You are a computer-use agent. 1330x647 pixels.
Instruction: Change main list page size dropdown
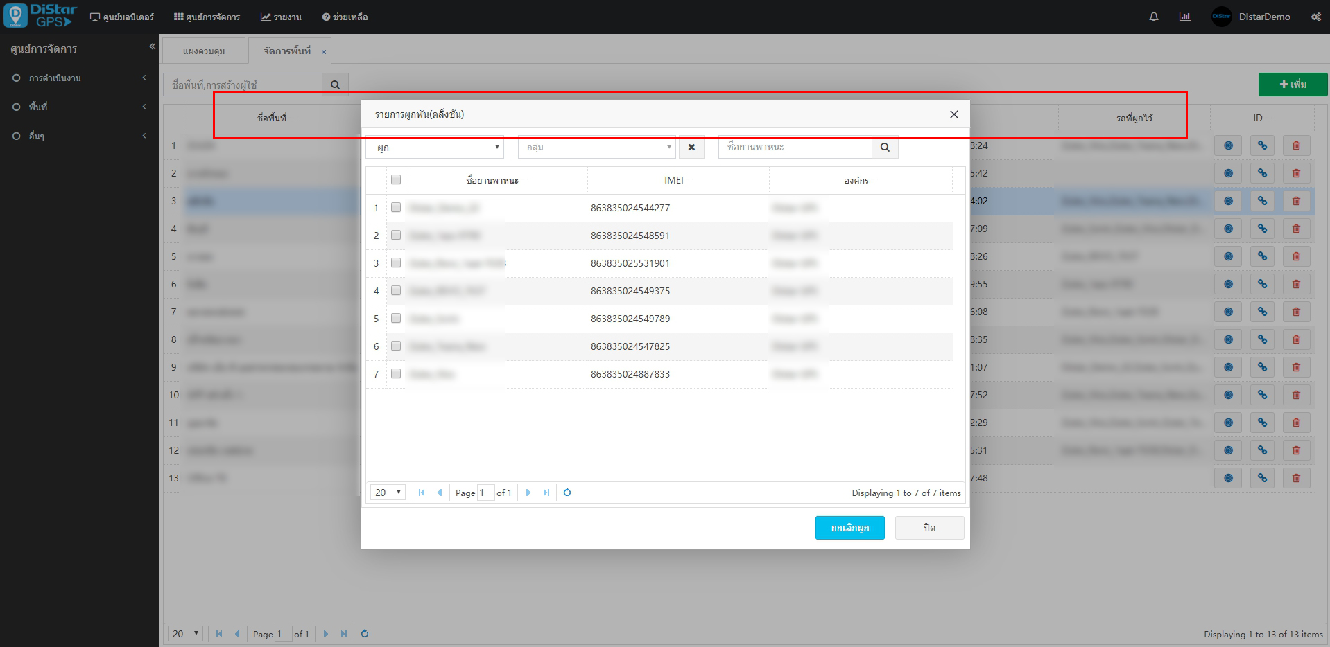point(185,634)
